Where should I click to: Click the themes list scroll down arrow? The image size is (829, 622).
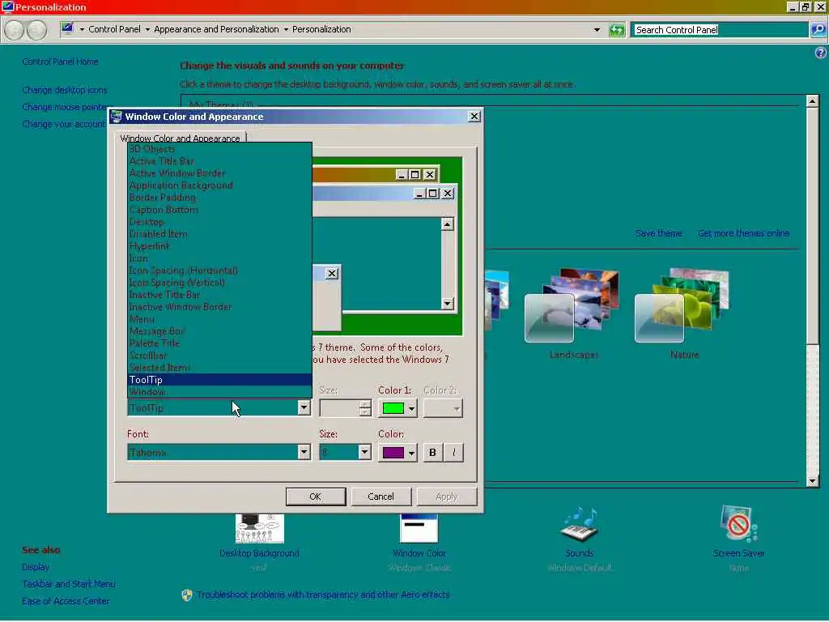813,481
